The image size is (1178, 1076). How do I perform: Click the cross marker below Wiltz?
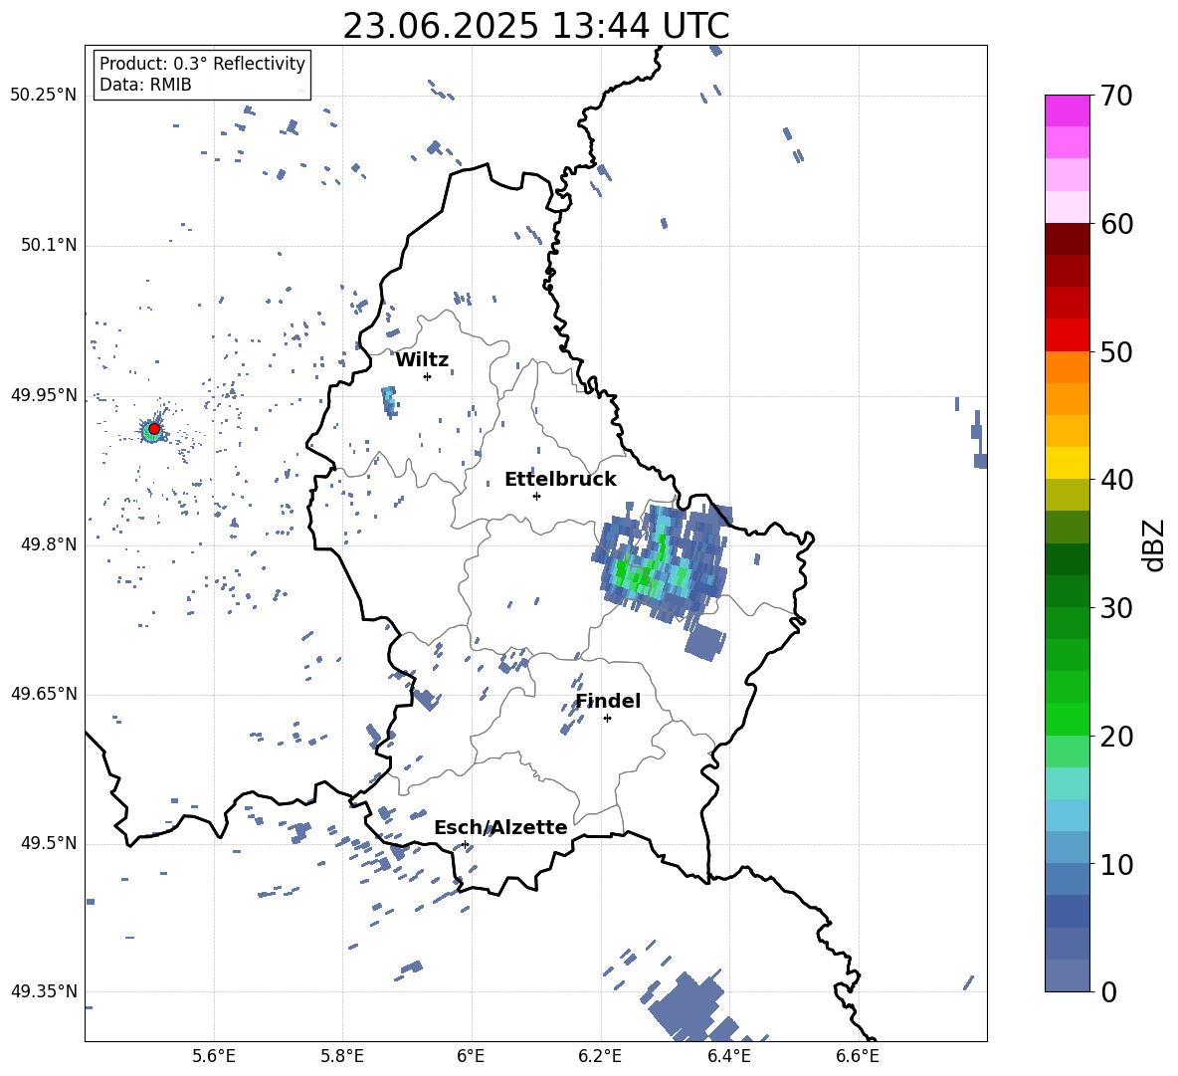pyautogui.click(x=428, y=376)
